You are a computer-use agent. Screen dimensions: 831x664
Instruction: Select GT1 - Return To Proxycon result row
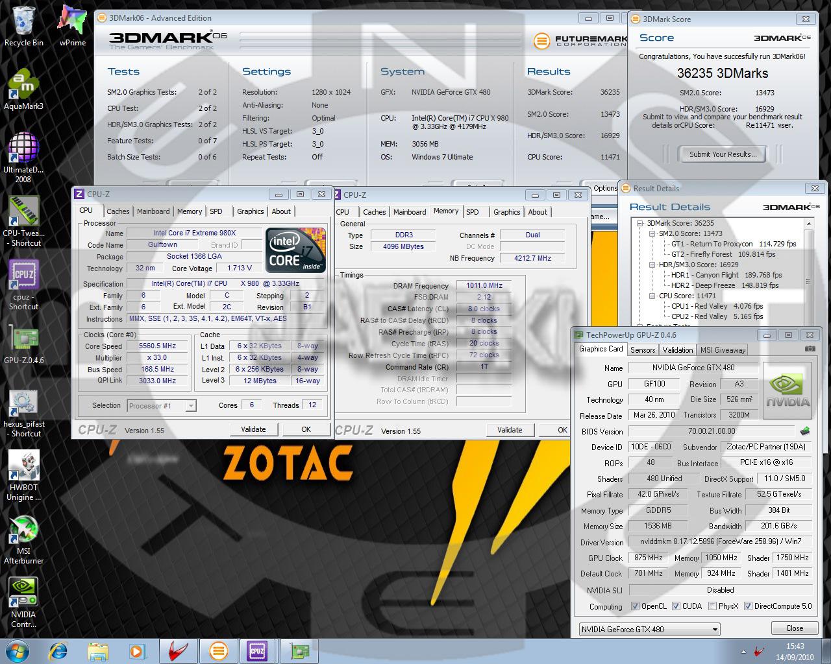[x=734, y=244]
